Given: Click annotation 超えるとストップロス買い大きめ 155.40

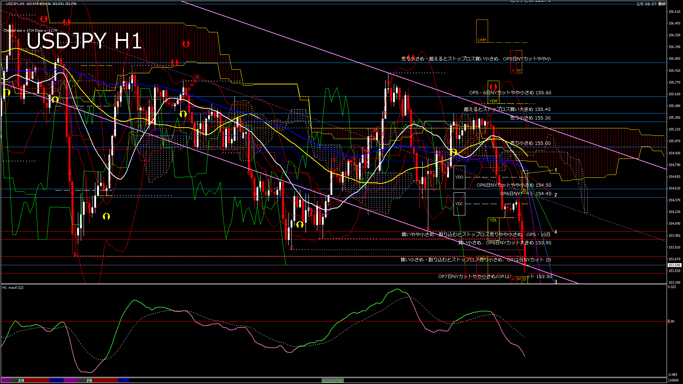Looking at the screenshot, I should [x=507, y=109].
